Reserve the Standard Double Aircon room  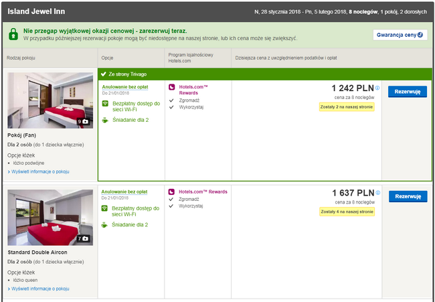pos(407,196)
